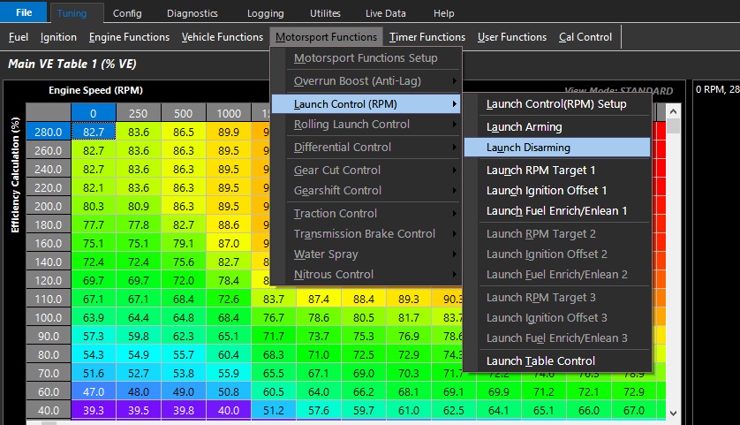Select the 40.0 row header
740x425 pixels.
pos(49,410)
